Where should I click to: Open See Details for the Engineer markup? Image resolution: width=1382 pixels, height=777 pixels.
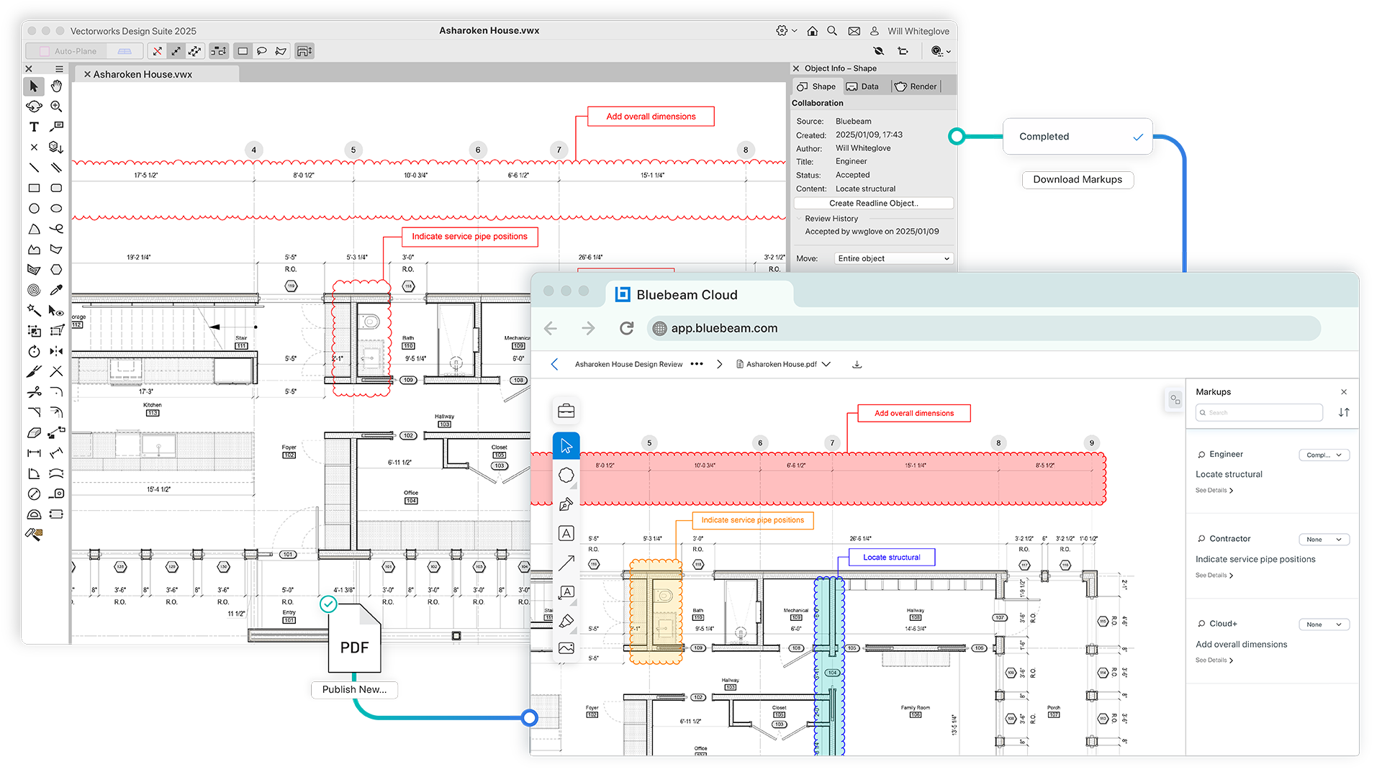click(1214, 490)
